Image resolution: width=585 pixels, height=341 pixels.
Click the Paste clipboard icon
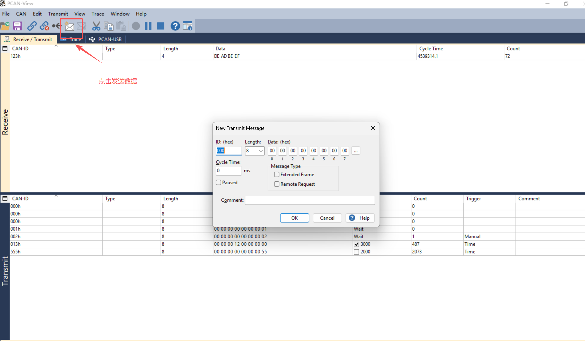(121, 26)
